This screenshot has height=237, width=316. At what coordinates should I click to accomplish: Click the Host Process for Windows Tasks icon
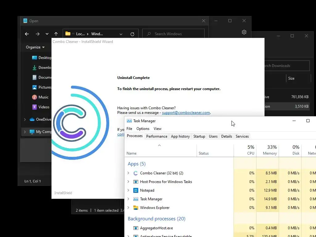[136, 182]
